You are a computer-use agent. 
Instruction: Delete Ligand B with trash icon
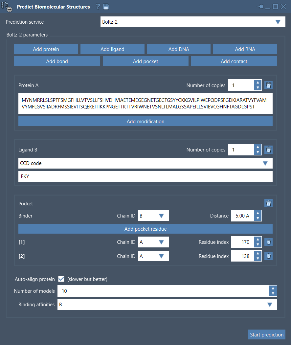[268, 150]
